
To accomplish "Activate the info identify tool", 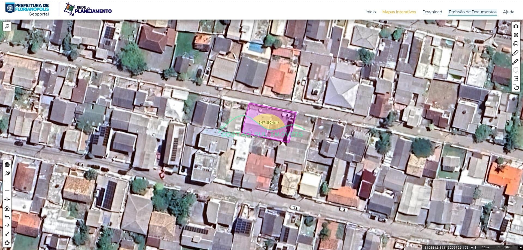I will click(516, 70).
